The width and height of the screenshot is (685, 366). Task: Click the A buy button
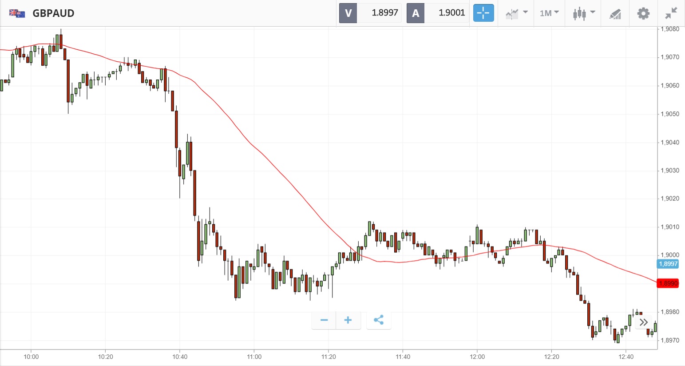[416, 13]
